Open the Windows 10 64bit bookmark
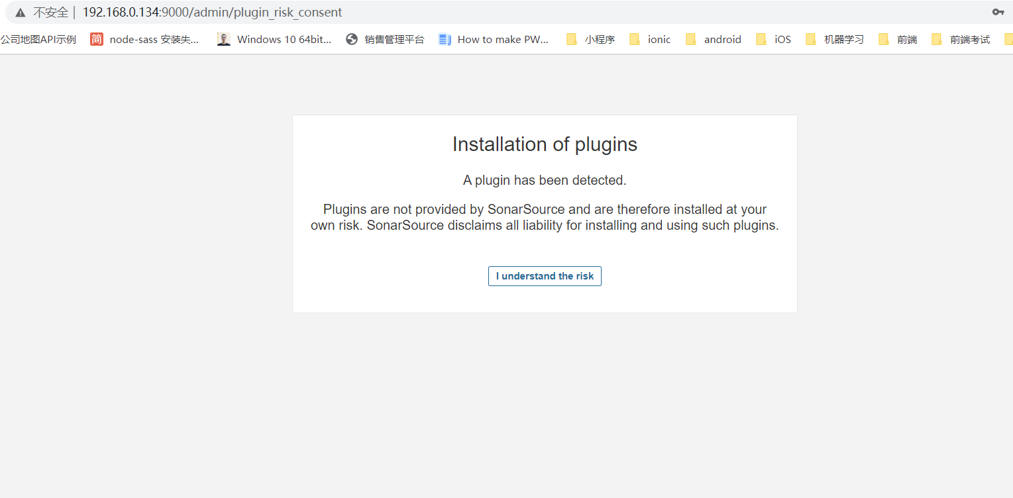This screenshot has height=498, width=1013. pyautogui.click(x=274, y=40)
